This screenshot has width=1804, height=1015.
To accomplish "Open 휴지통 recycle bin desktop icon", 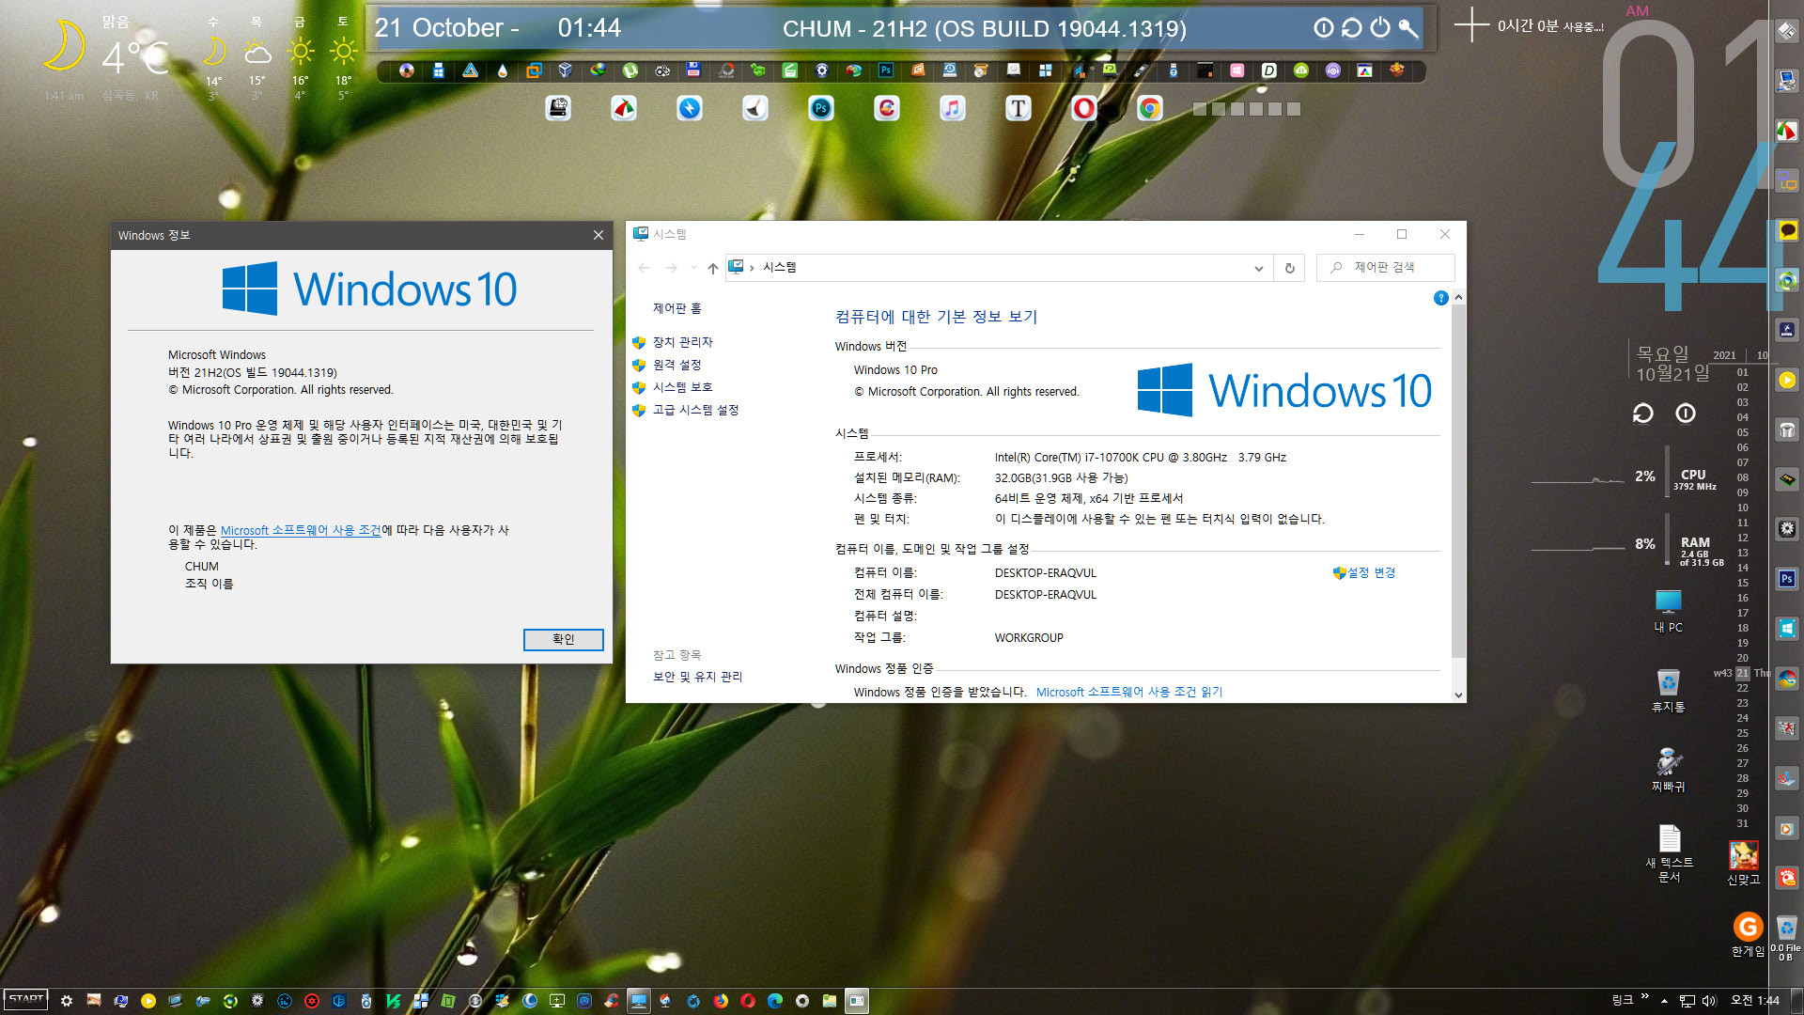I will tap(1669, 691).
